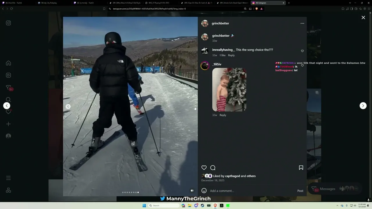
Task: Open Instagram home feed from sidebar
Action: point(8,63)
